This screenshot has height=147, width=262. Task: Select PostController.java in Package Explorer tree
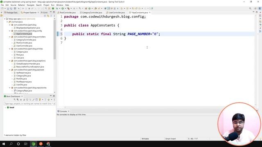[x=24, y=43]
